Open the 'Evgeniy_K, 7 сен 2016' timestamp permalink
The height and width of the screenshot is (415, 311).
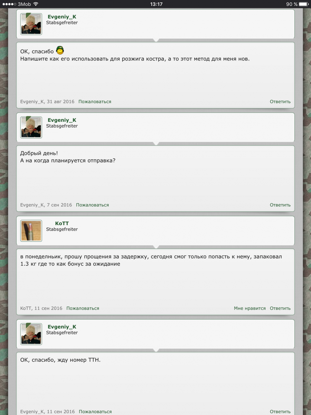click(x=46, y=205)
